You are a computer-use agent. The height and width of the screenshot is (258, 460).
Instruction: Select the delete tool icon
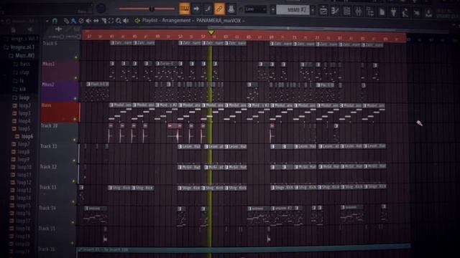coord(81,21)
